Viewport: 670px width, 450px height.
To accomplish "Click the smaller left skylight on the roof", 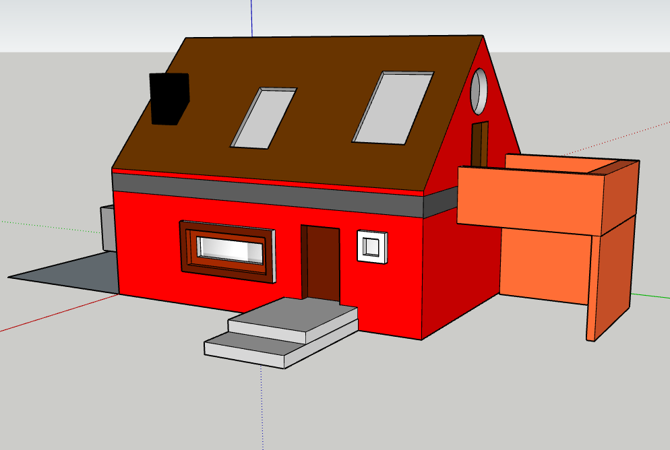I will pos(263,119).
